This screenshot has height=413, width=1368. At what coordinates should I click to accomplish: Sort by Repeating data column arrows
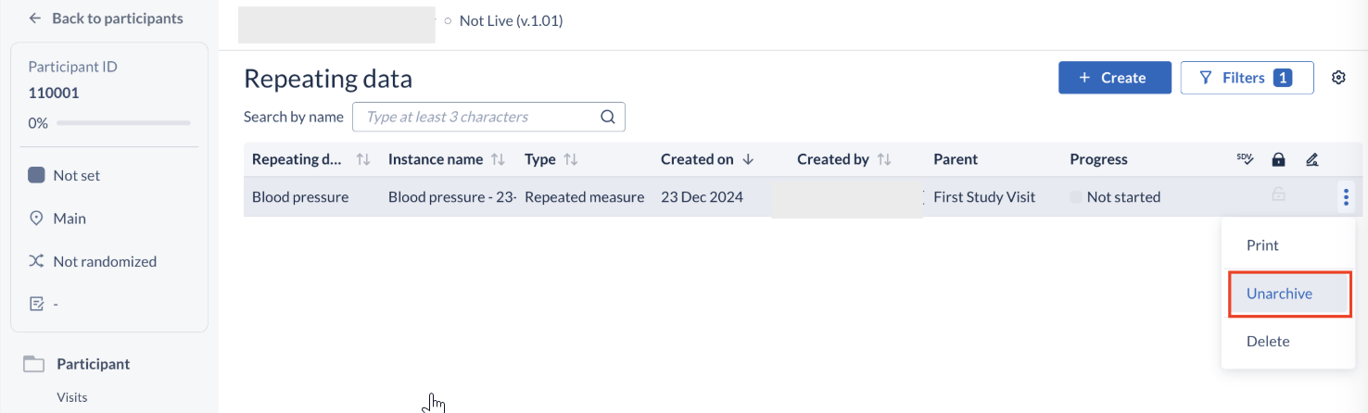click(363, 159)
